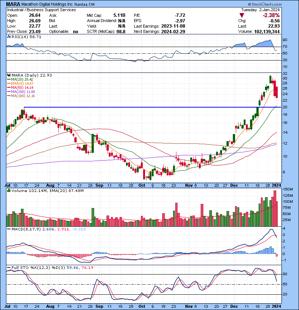Click the stochastic %D value 76.19

tap(87, 268)
